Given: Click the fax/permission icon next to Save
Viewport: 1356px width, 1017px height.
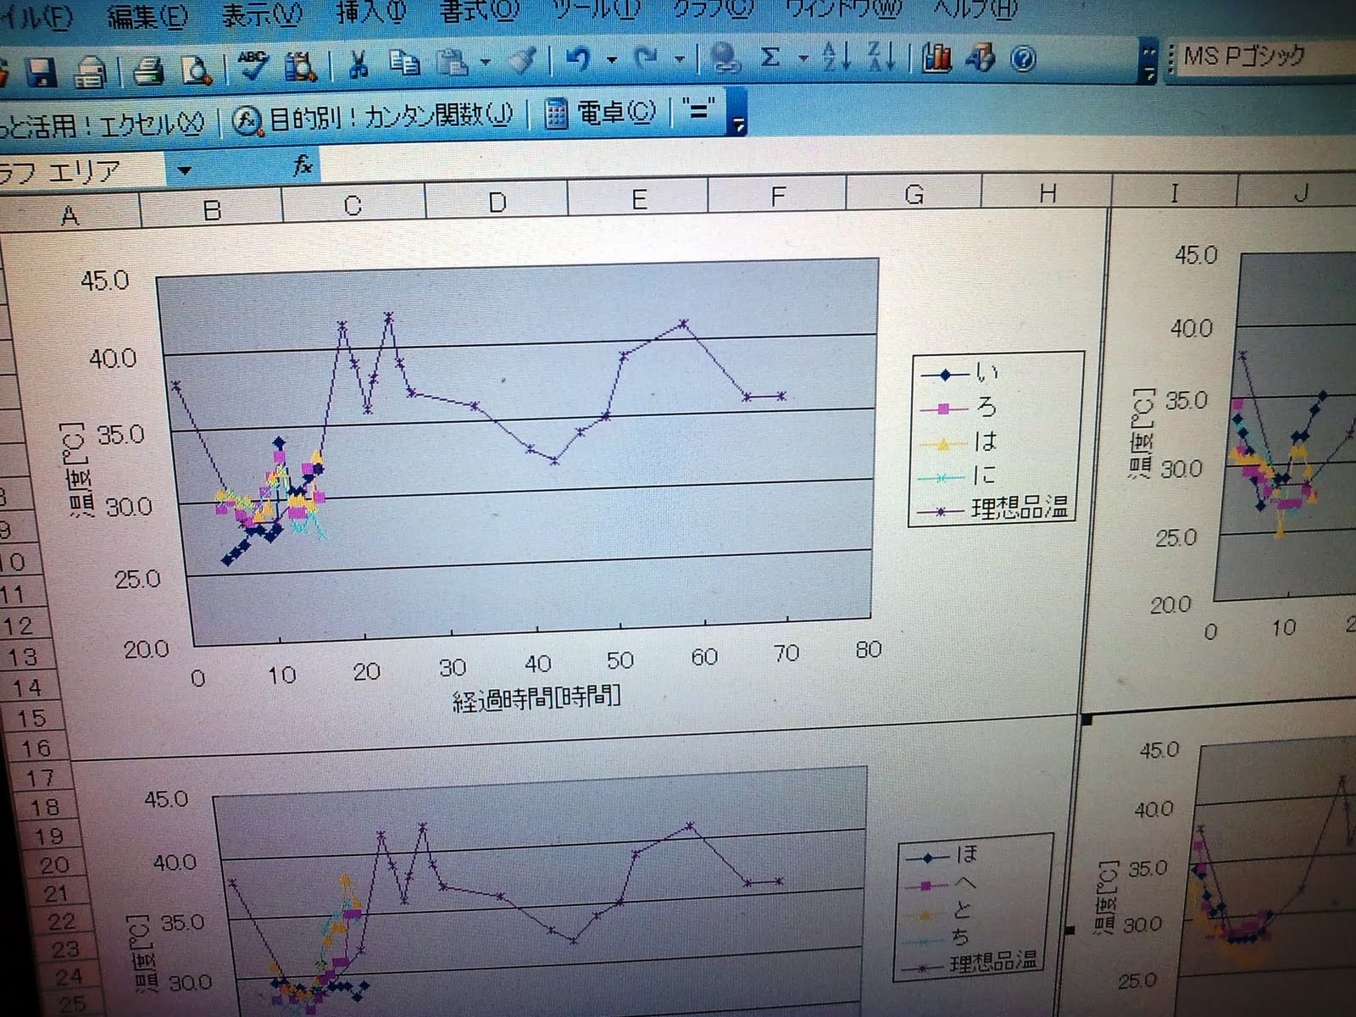Looking at the screenshot, I should point(89,72).
